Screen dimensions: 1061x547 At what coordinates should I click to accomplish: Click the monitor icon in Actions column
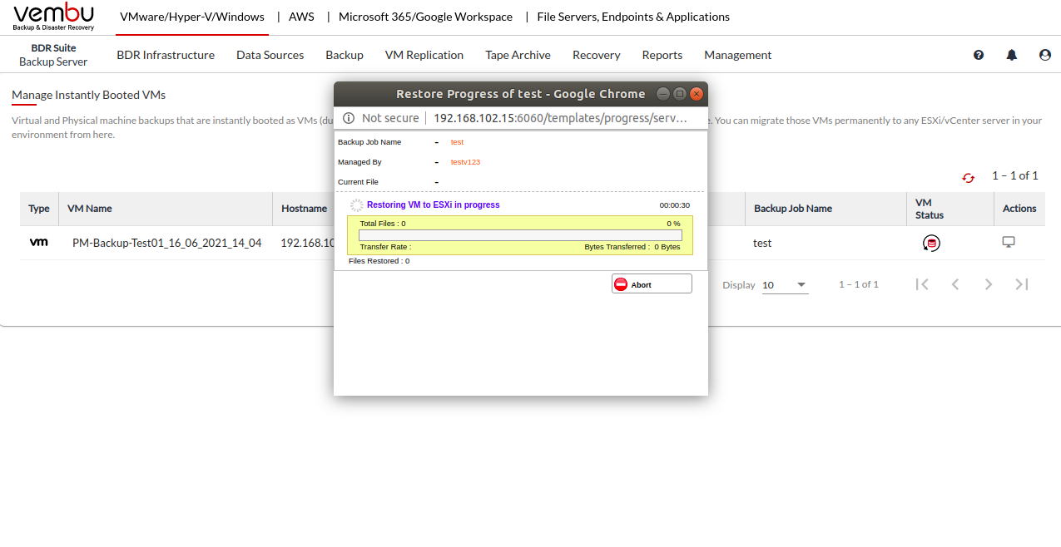(x=1009, y=242)
